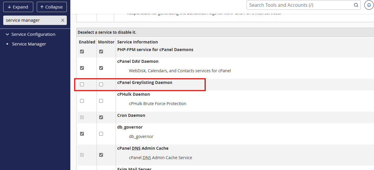
Task: Toggle Monitor for cPanel DNS Admin Cache
Action: 101,155
